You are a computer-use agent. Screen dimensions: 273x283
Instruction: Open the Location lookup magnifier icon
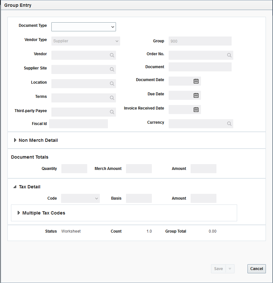pos(112,84)
